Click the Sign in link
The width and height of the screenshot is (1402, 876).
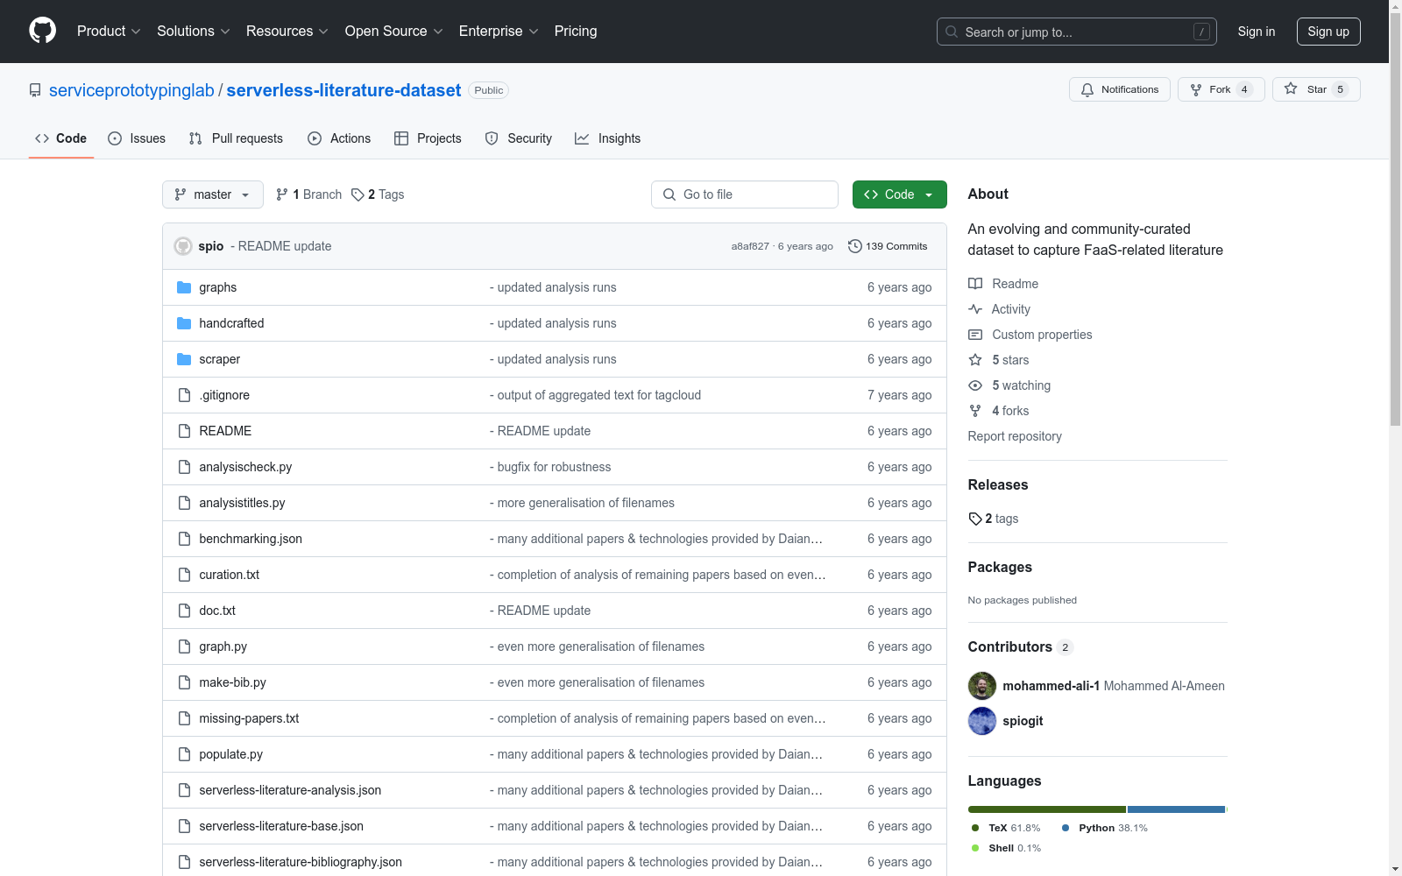point(1257,32)
